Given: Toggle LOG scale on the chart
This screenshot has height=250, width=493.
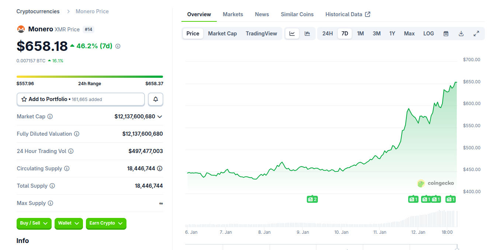Looking at the screenshot, I should (428, 34).
